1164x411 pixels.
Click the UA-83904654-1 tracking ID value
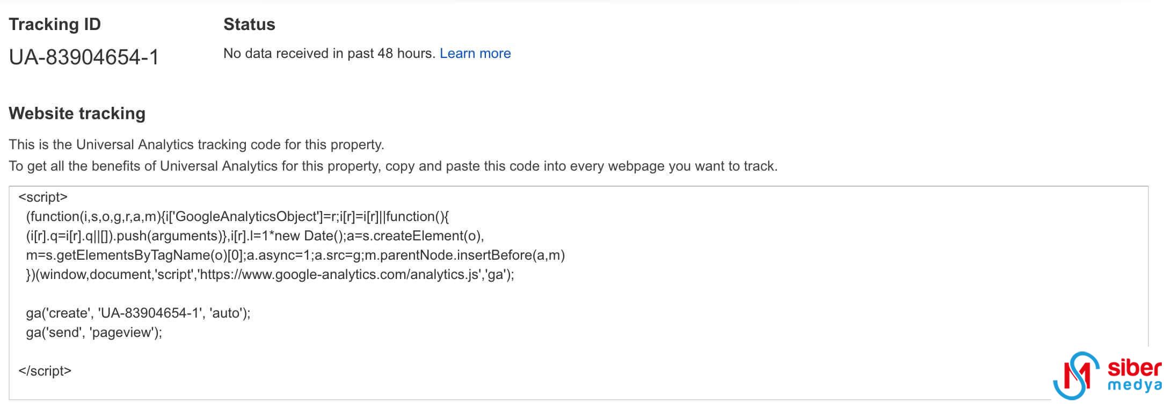[84, 57]
